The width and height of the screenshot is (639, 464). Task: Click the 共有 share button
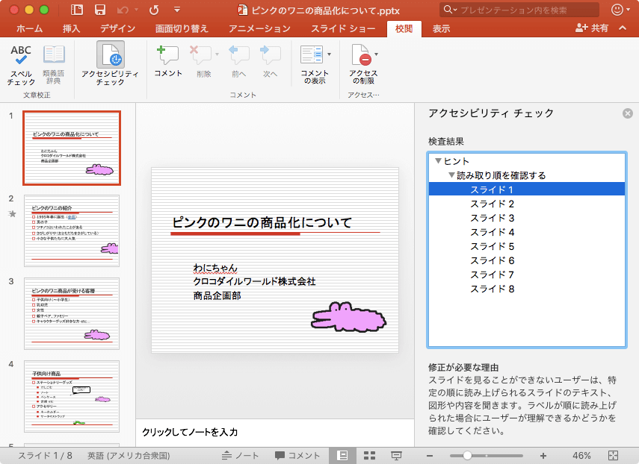[592, 28]
